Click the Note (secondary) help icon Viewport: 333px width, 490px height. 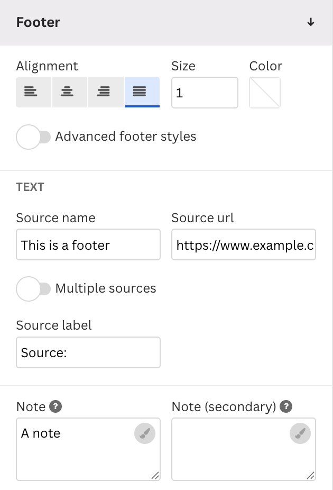[x=286, y=406]
